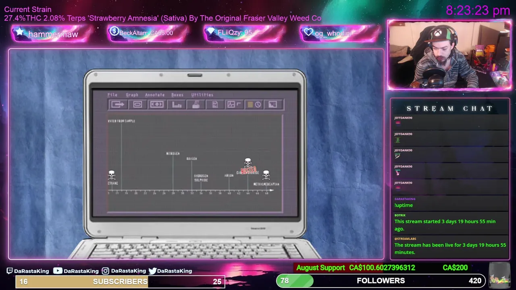Viewport: 516px width, 290px height.
Task: Click the DARASTAKING chat username
Action: coord(405,199)
